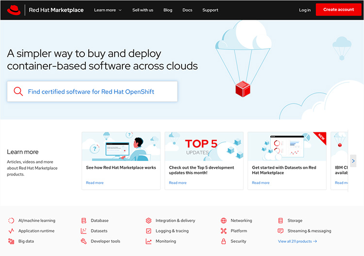Expand the Learn more dropdown menu

pos(108,10)
